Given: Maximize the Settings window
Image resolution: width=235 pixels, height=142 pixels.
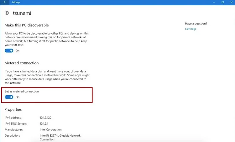Looking at the screenshot, I should click(222, 2).
